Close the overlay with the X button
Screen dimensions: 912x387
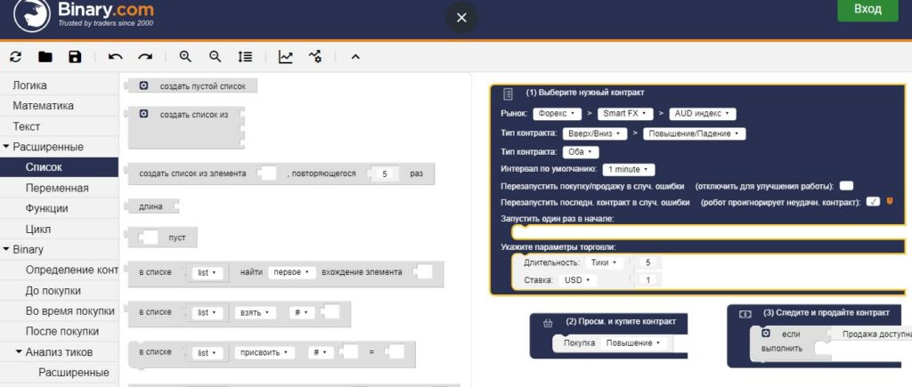[x=461, y=18]
